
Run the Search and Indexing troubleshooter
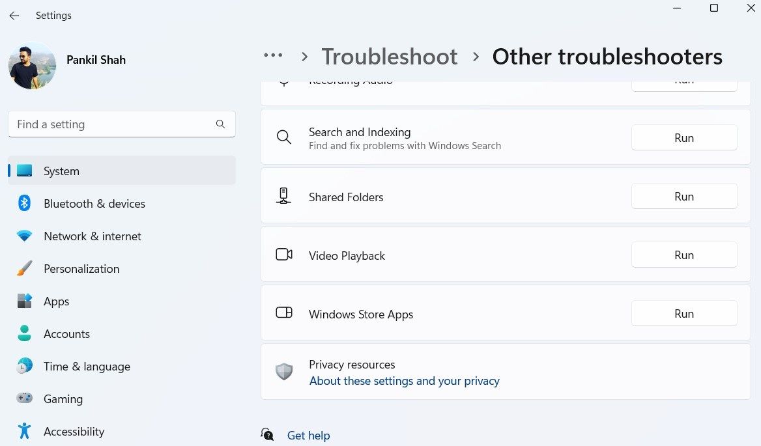684,137
